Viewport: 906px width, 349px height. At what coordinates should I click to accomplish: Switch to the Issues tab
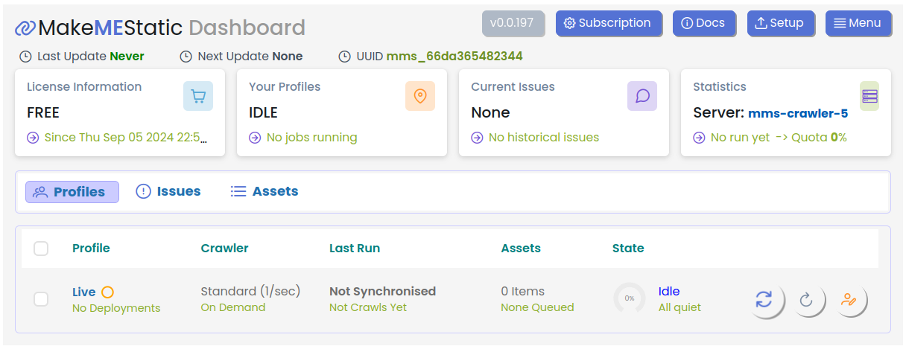point(168,191)
